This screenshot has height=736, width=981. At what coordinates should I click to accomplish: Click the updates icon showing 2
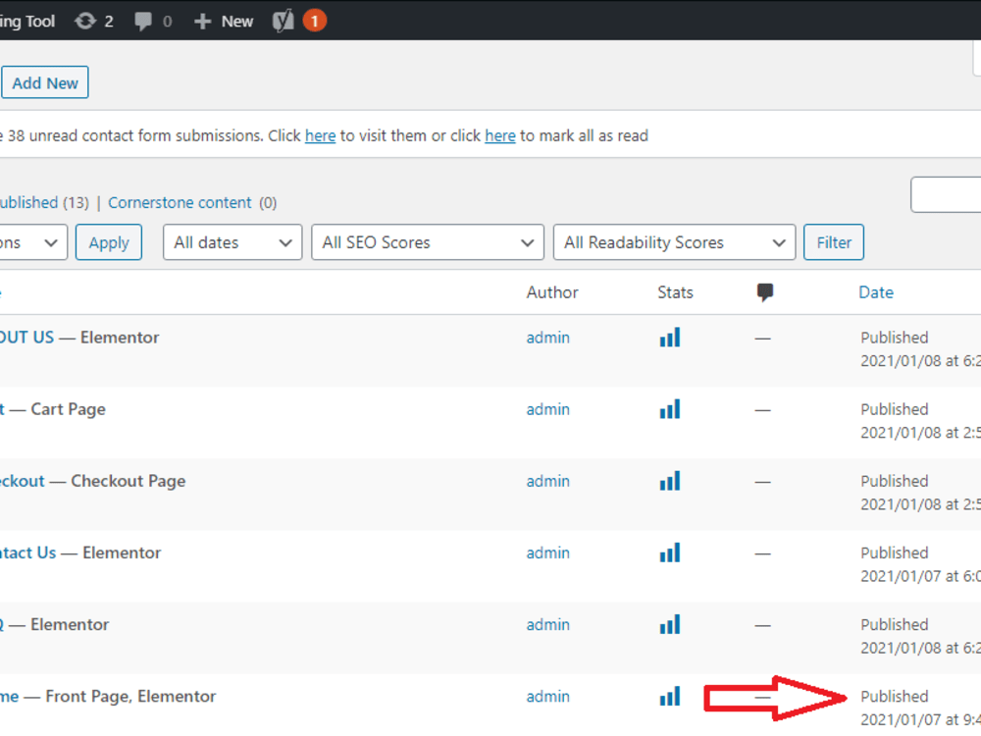click(x=94, y=22)
